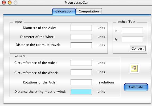Click the highlighted string unwind distance field
Image resolution: width=152 pixels, height=106 pixels.
pyautogui.click(x=81, y=92)
